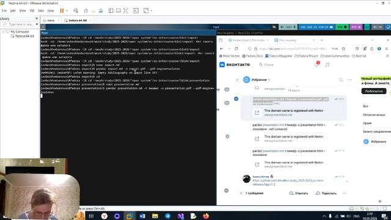Viewport: 391px width, 220px height.
Task: Cancel the message selection with X
Action: 241,193
